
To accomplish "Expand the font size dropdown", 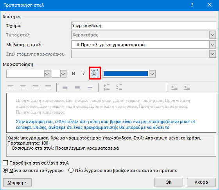I will 63,74.
